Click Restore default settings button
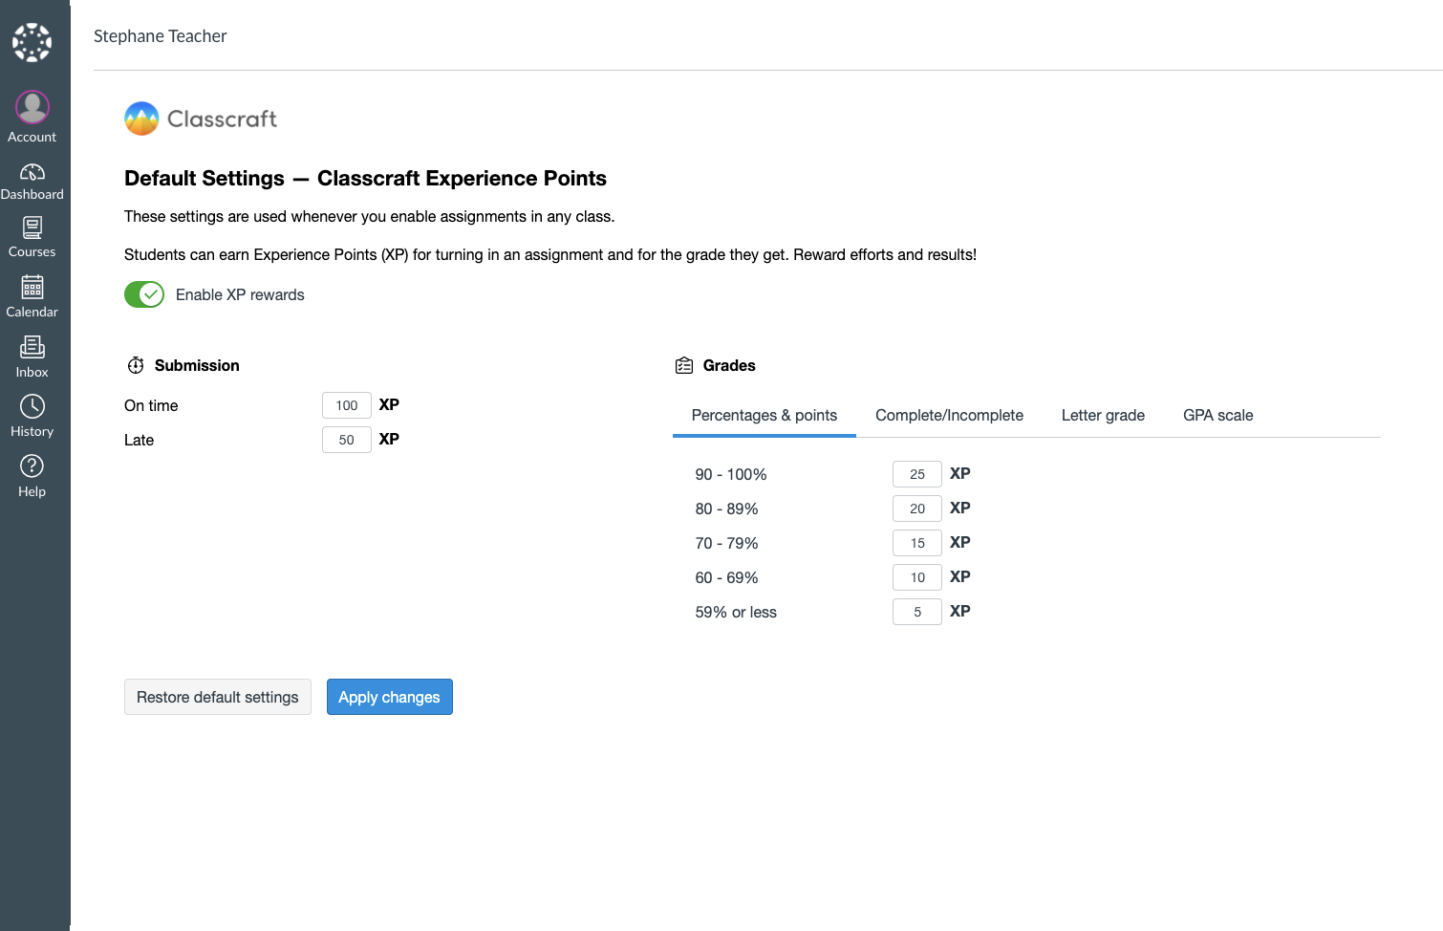 218,697
